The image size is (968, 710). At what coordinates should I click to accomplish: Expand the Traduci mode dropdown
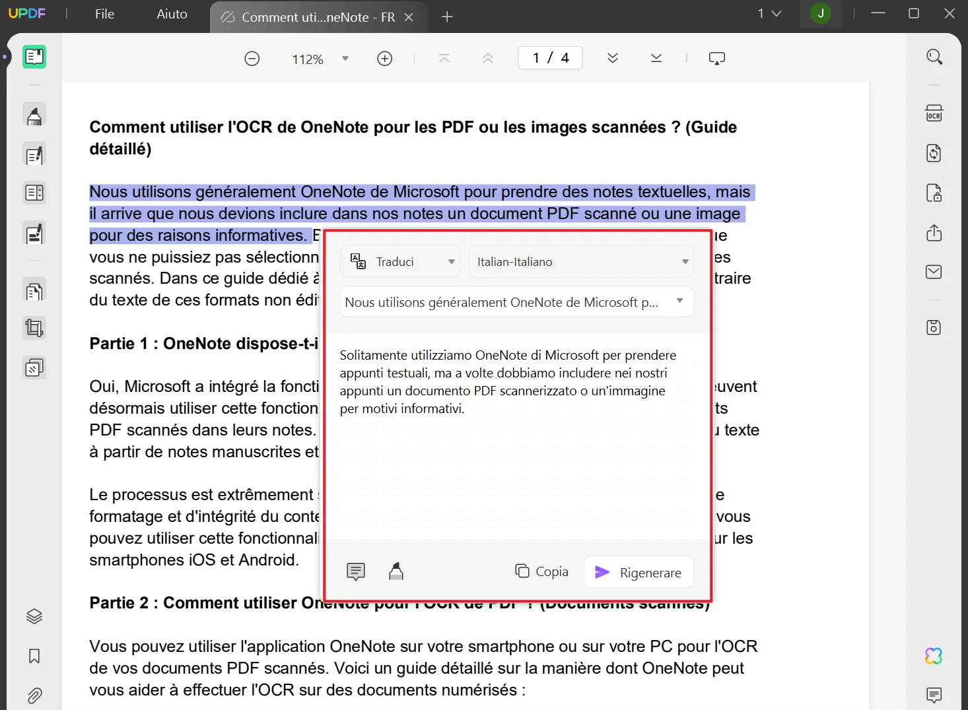(401, 261)
